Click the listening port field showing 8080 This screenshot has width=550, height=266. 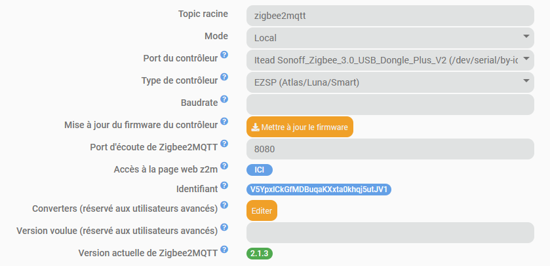(x=390, y=149)
